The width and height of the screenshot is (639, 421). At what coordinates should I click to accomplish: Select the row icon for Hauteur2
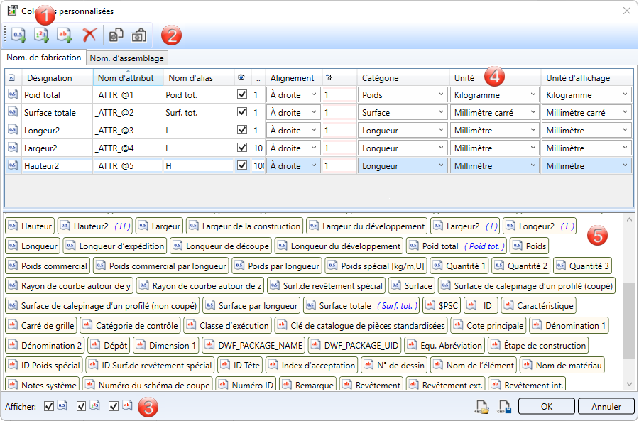(x=13, y=165)
